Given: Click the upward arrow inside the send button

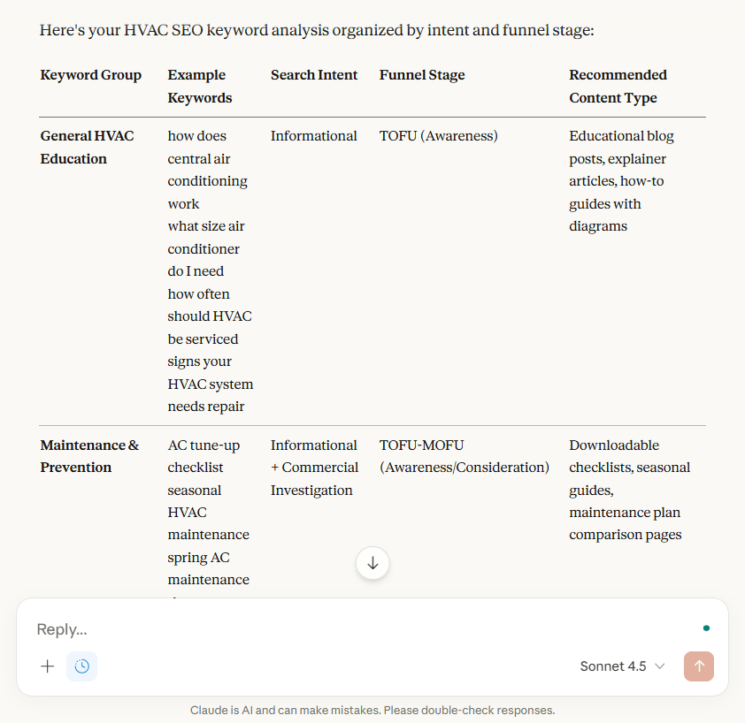Looking at the screenshot, I should 698,666.
